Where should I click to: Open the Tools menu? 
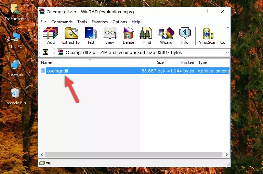(x=82, y=22)
